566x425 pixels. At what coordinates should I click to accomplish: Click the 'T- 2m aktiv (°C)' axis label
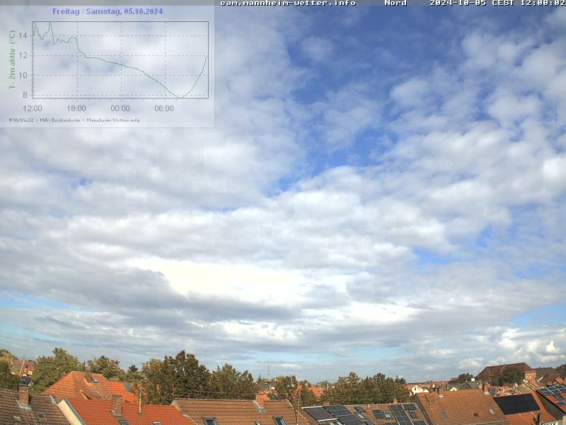click(x=12, y=59)
